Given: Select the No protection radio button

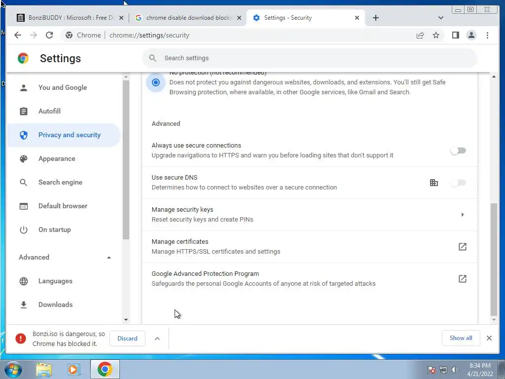Looking at the screenshot, I should pos(156,82).
